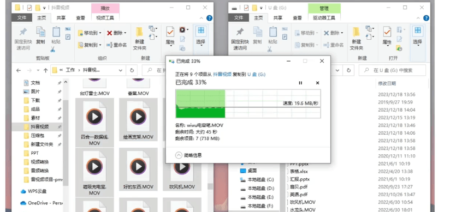Open WPS云盘 in navigation pane
This screenshot has height=212, width=450.
point(37,191)
